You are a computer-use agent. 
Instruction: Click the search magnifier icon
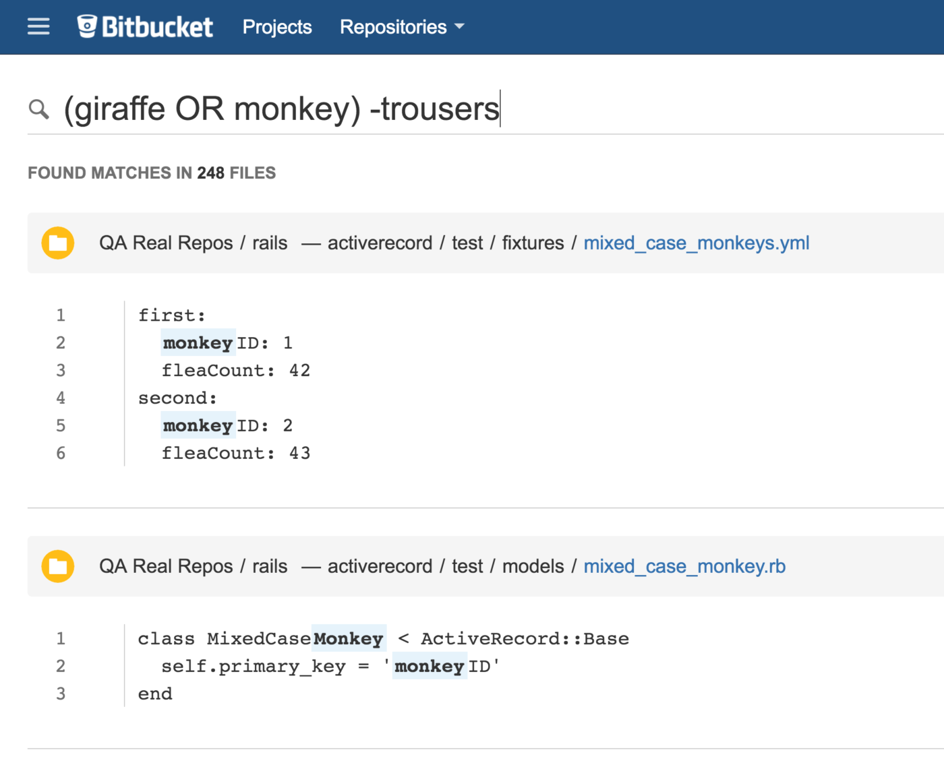(x=38, y=109)
